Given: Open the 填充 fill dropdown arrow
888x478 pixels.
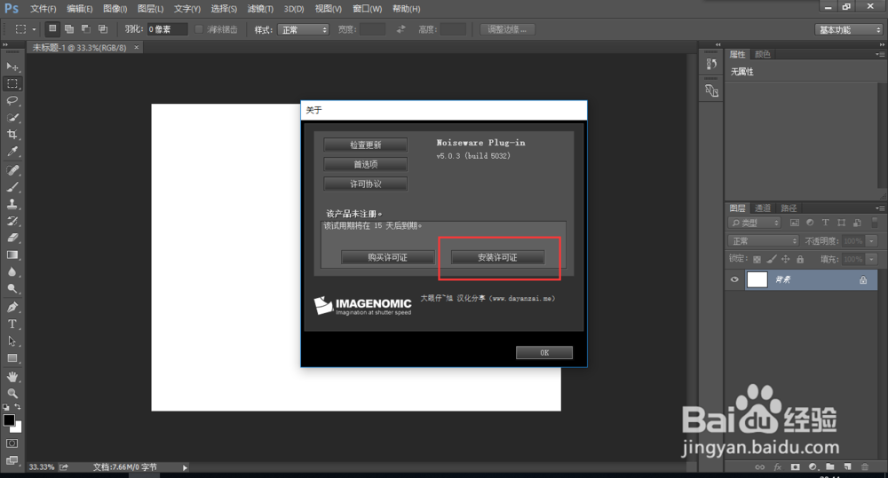Looking at the screenshot, I should pyautogui.click(x=872, y=259).
